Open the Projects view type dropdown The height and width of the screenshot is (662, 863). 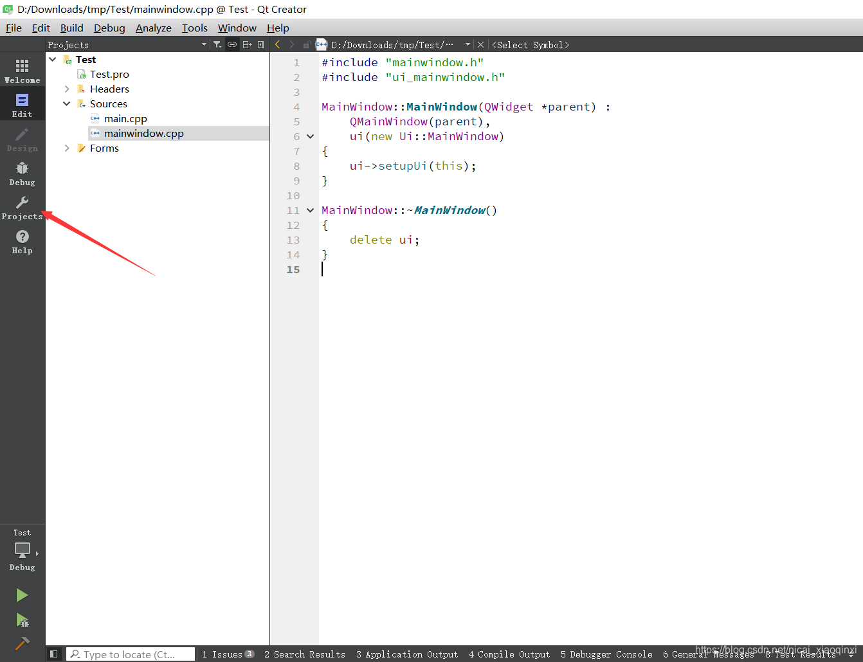coord(204,44)
